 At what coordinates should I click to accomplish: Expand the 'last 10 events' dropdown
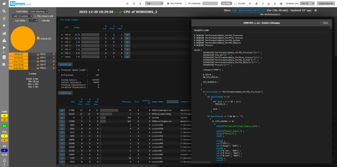22,16
